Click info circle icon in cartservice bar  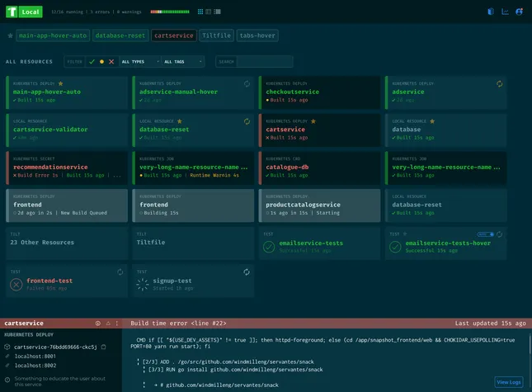[97, 324]
